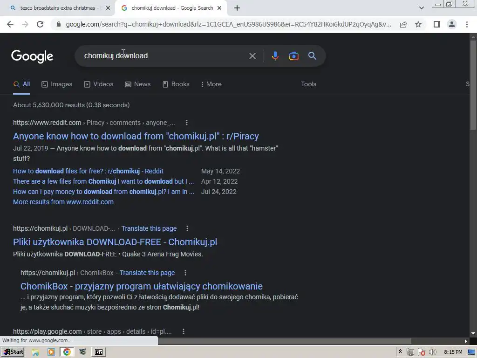Click the scroll down arrow of page

point(473,334)
